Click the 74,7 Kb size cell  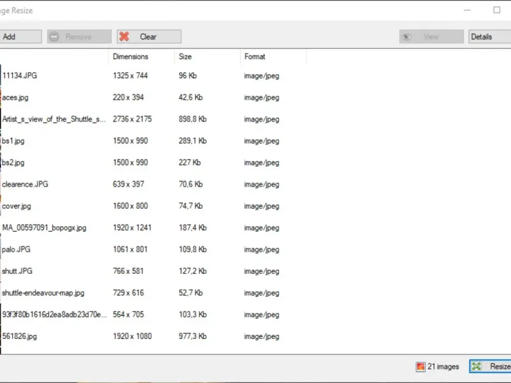pyautogui.click(x=190, y=206)
